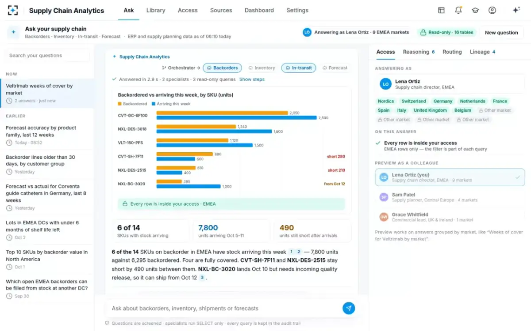Screen dimensions: 531x331
Task: Click the GW avatar for Grace Whitfield
Action: click(384, 217)
